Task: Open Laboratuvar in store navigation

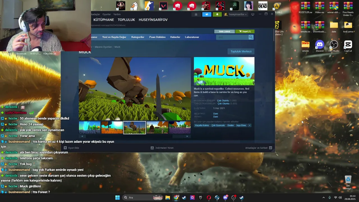Action: click(x=192, y=37)
